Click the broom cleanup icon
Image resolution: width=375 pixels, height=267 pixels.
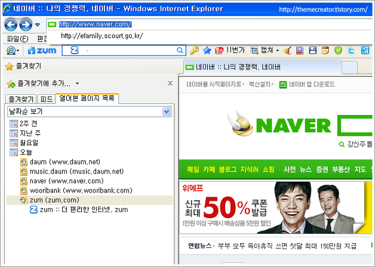[x=287, y=50]
